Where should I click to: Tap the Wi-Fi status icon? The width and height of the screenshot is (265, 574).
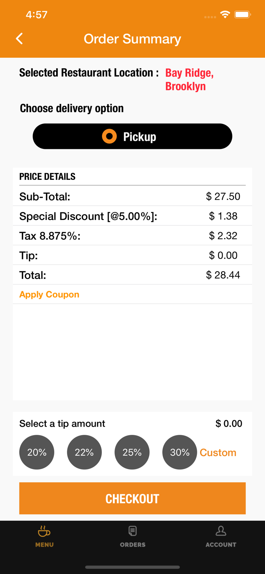click(x=225, y=15)
